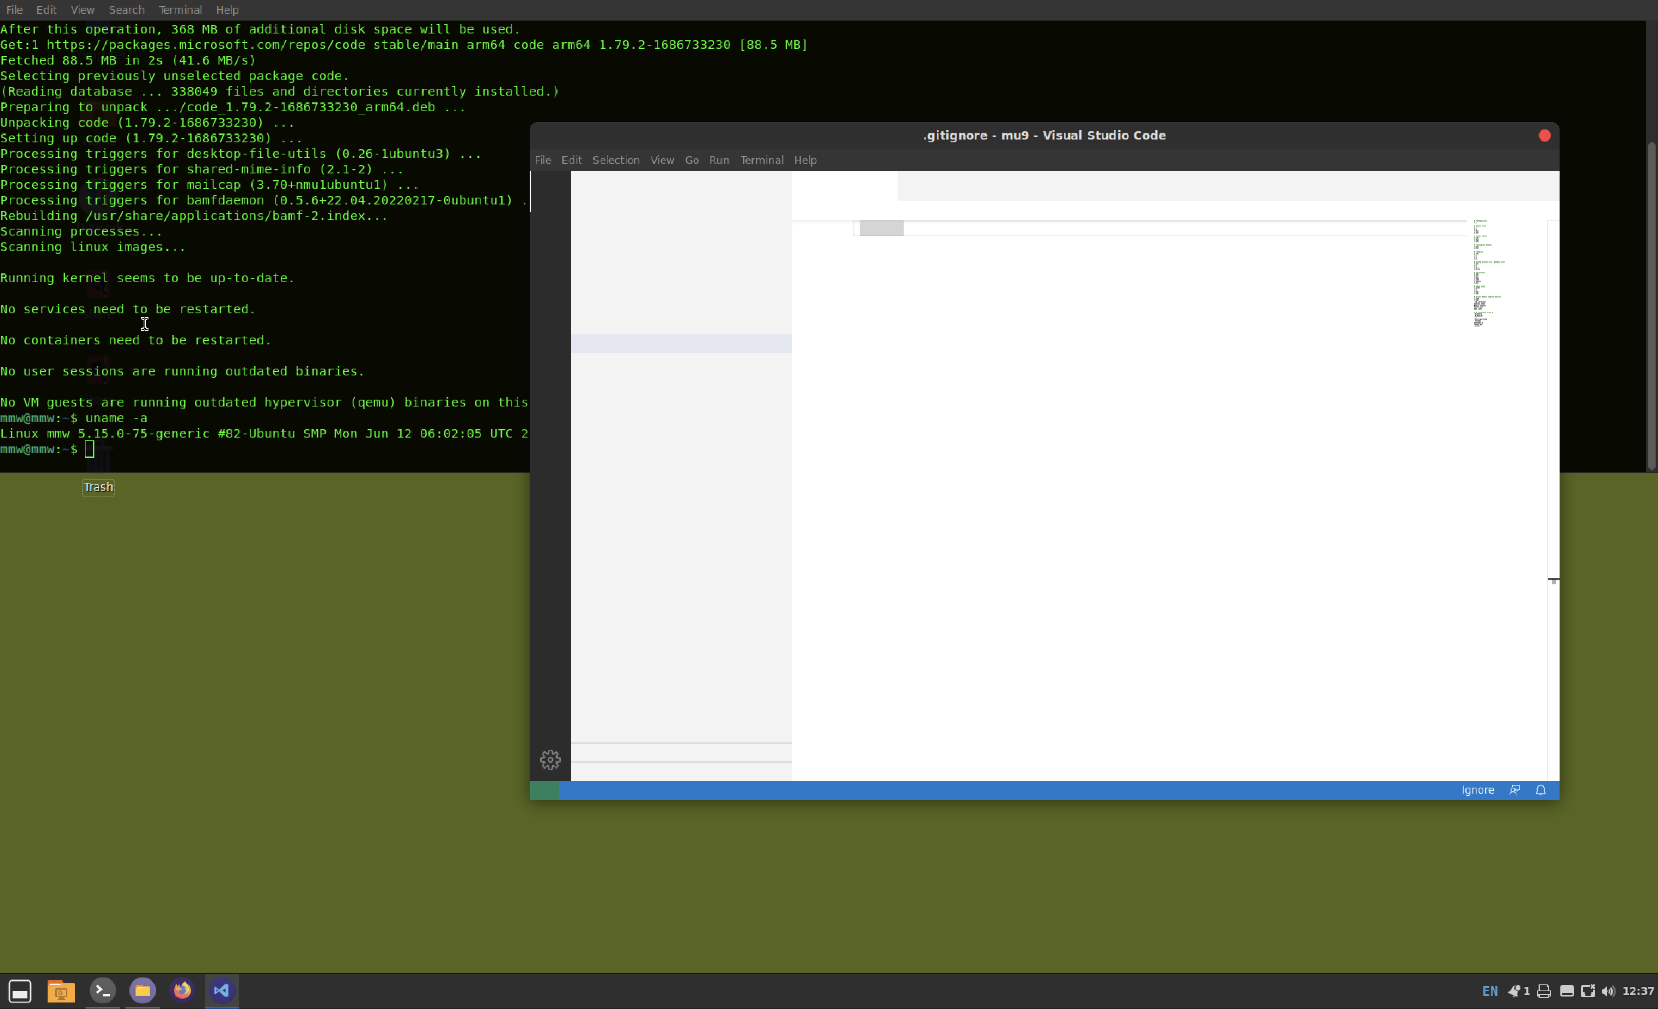
Task: Open the terminal window's File menu
Action: coord(14,9)
